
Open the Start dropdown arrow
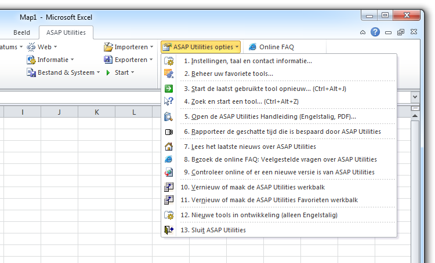coord(133,72)
